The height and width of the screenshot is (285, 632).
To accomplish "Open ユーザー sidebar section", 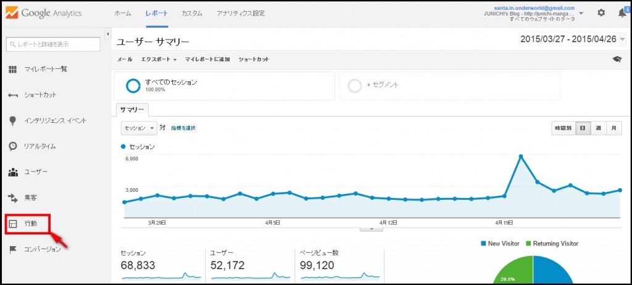I will point(35,172).
